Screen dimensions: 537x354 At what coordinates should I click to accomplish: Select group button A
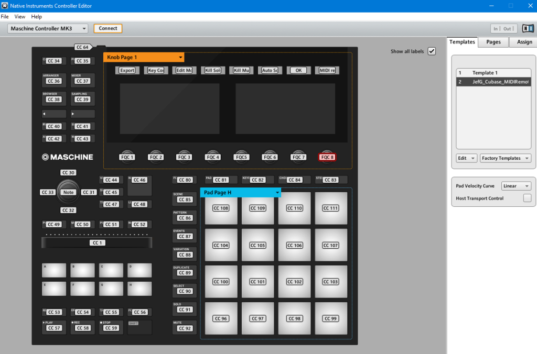point(54,270)
